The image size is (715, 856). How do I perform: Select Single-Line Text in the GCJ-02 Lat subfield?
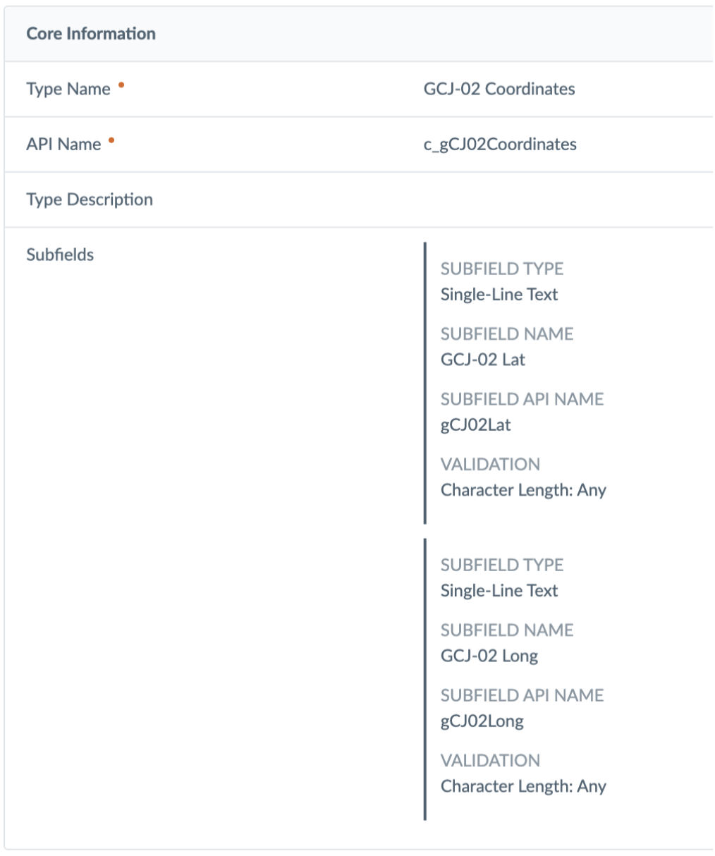pyautogui.click(x=499, y=295)
